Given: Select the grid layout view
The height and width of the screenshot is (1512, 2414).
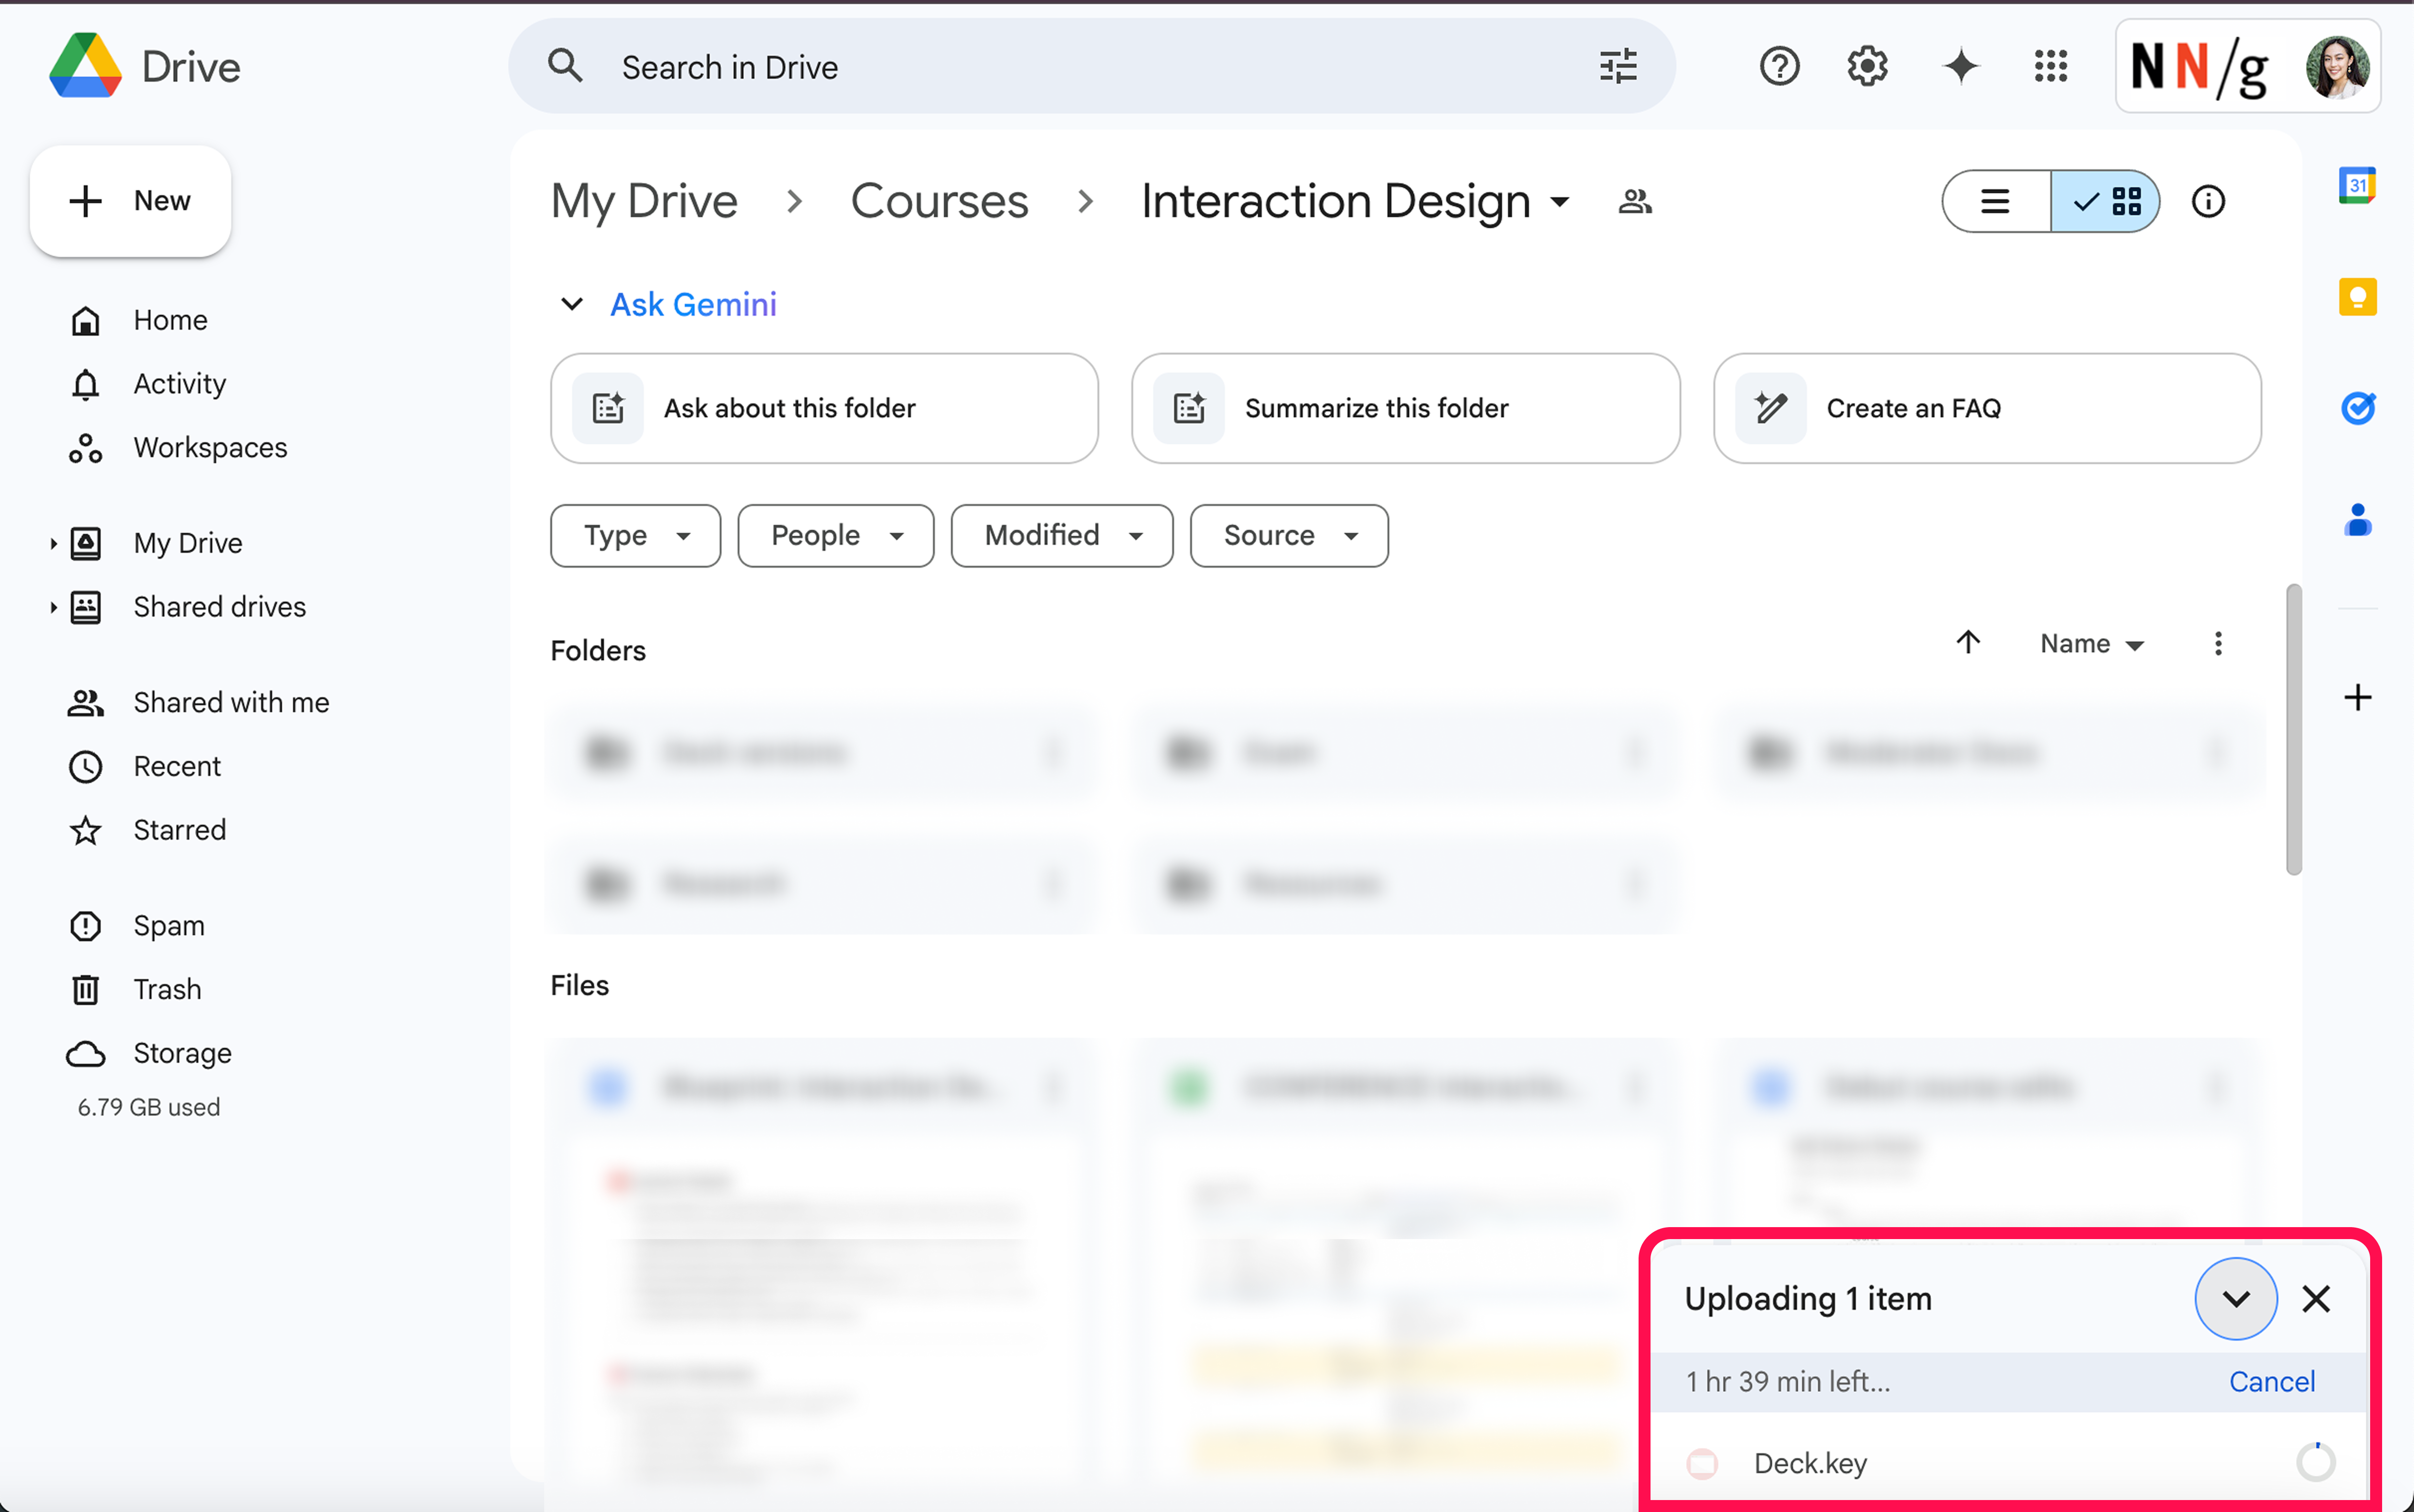Looking at the screenshot, I should [x=2106, y=202].
